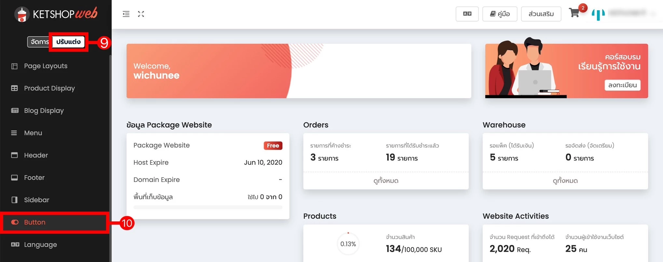
Task: Open Footer customization
Action: tap(34, 178)
